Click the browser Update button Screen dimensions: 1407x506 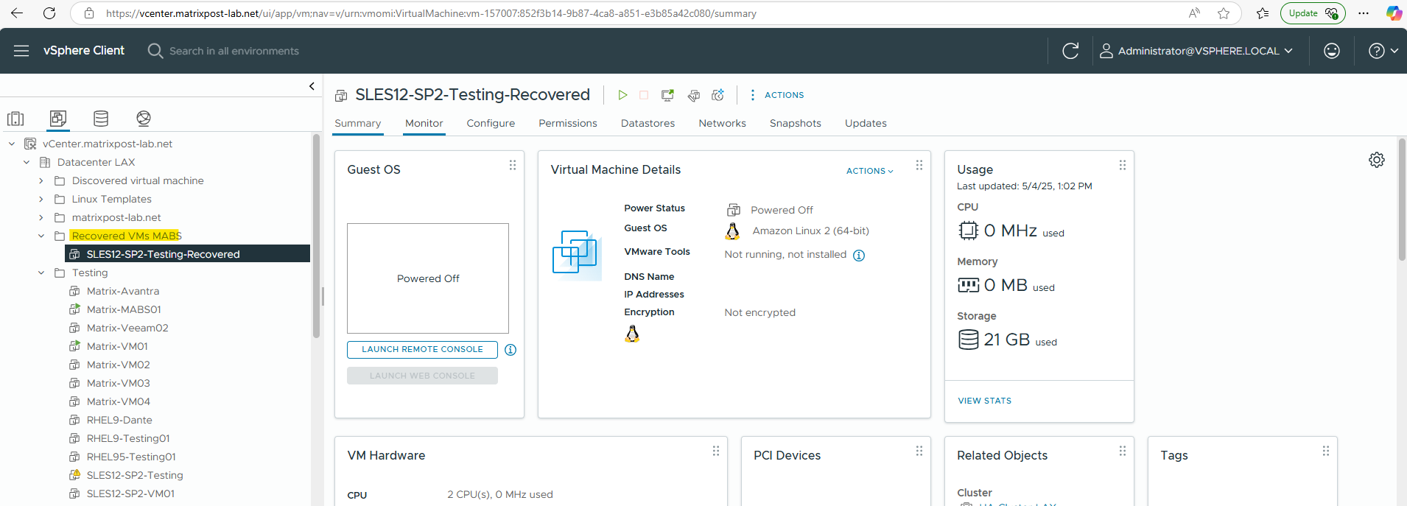(x=1313, y=13)
